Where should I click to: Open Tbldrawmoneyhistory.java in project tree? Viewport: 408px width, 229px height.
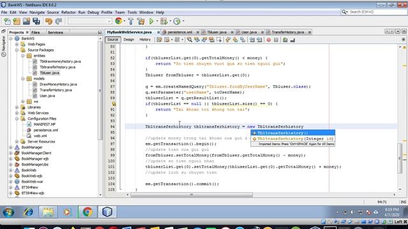point(60,61)
